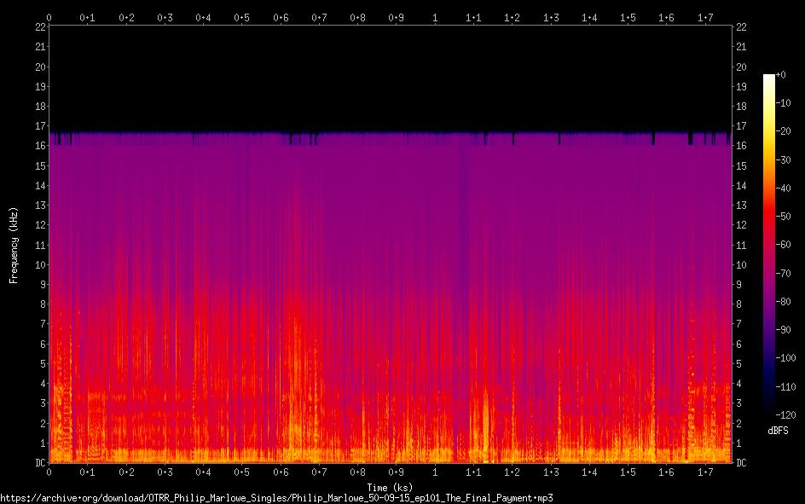Click the '1' tick label on the bottom time axis
Viewport: 805px width, 504px height.
[435, 472]
